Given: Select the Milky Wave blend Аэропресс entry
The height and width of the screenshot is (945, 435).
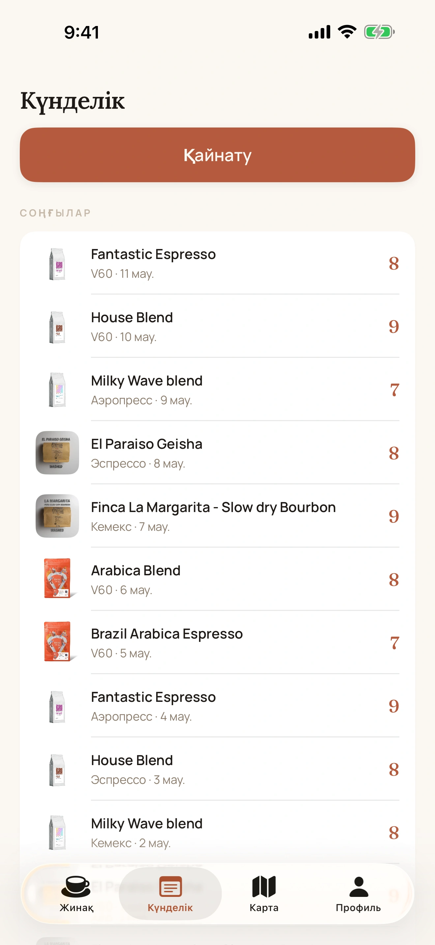Looking at the screenshot, I should pyautogui.click(x=217, y=389).
